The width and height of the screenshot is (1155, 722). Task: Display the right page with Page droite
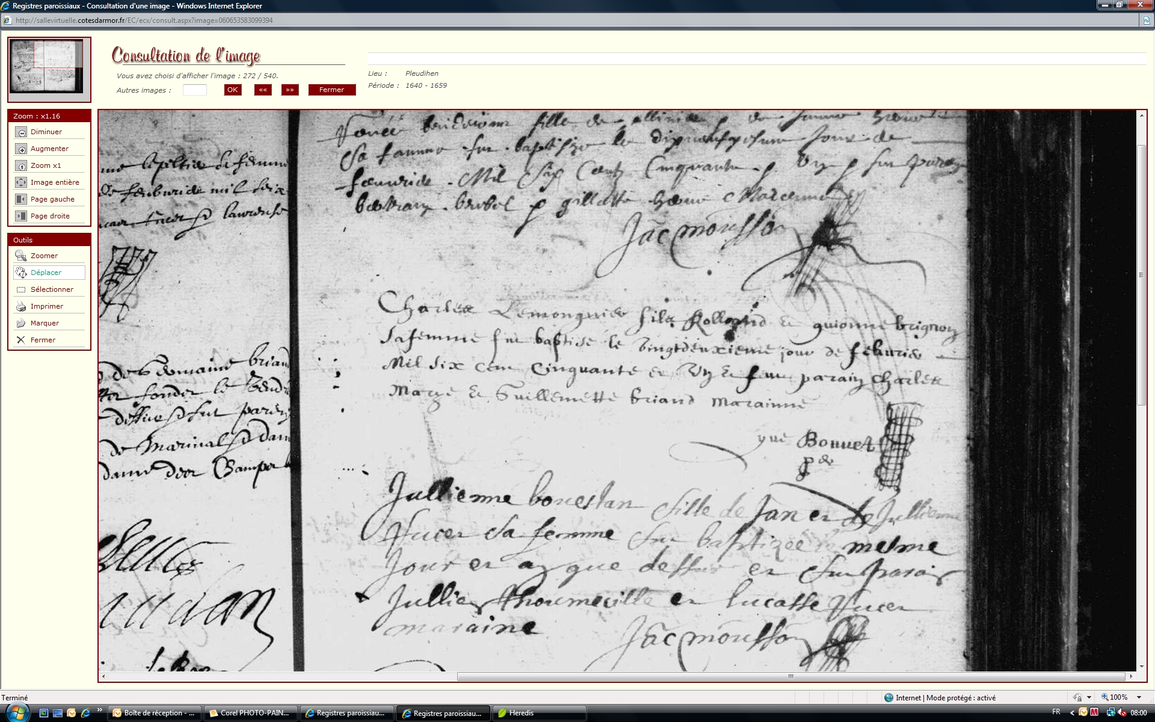pos(21,216)
